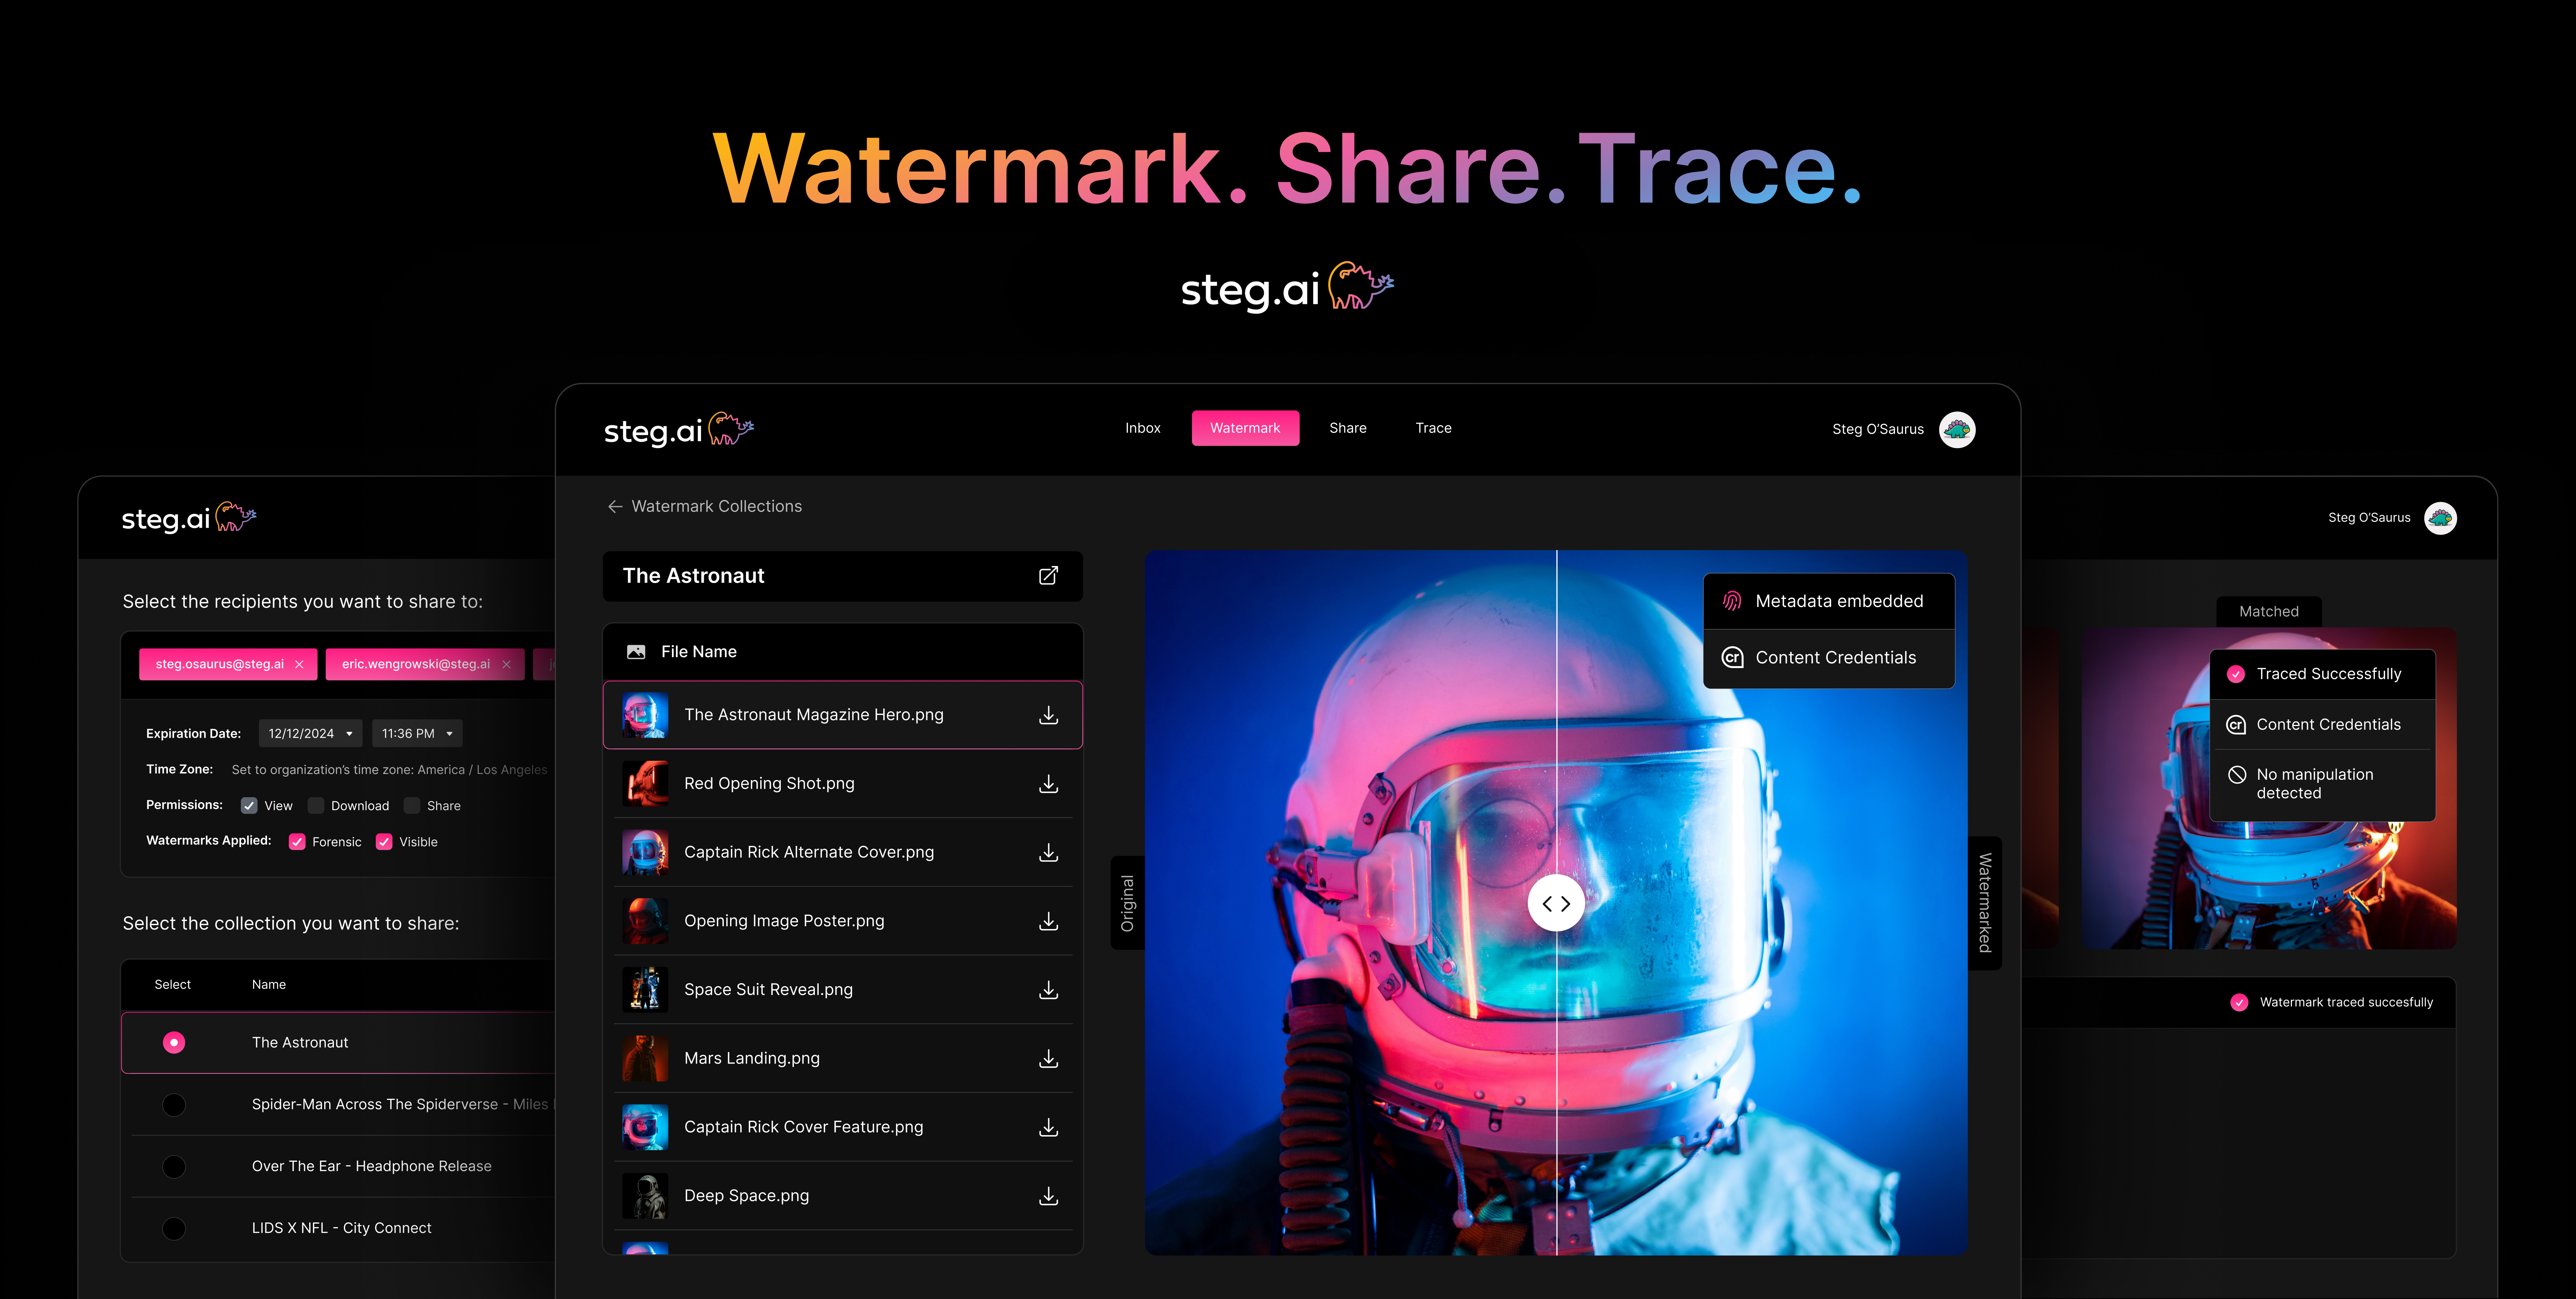
Task: Open Deep Space.png thumbnail
Action: (645, 1196)
